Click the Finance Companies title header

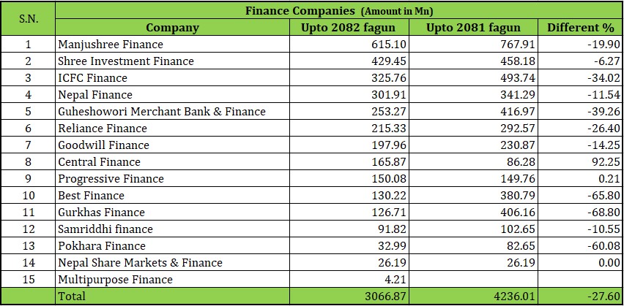339,11
